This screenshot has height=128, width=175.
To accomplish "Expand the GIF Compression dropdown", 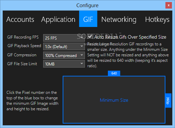I will 64,55.
